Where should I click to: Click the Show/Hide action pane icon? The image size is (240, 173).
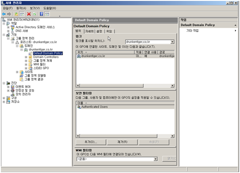47,14
